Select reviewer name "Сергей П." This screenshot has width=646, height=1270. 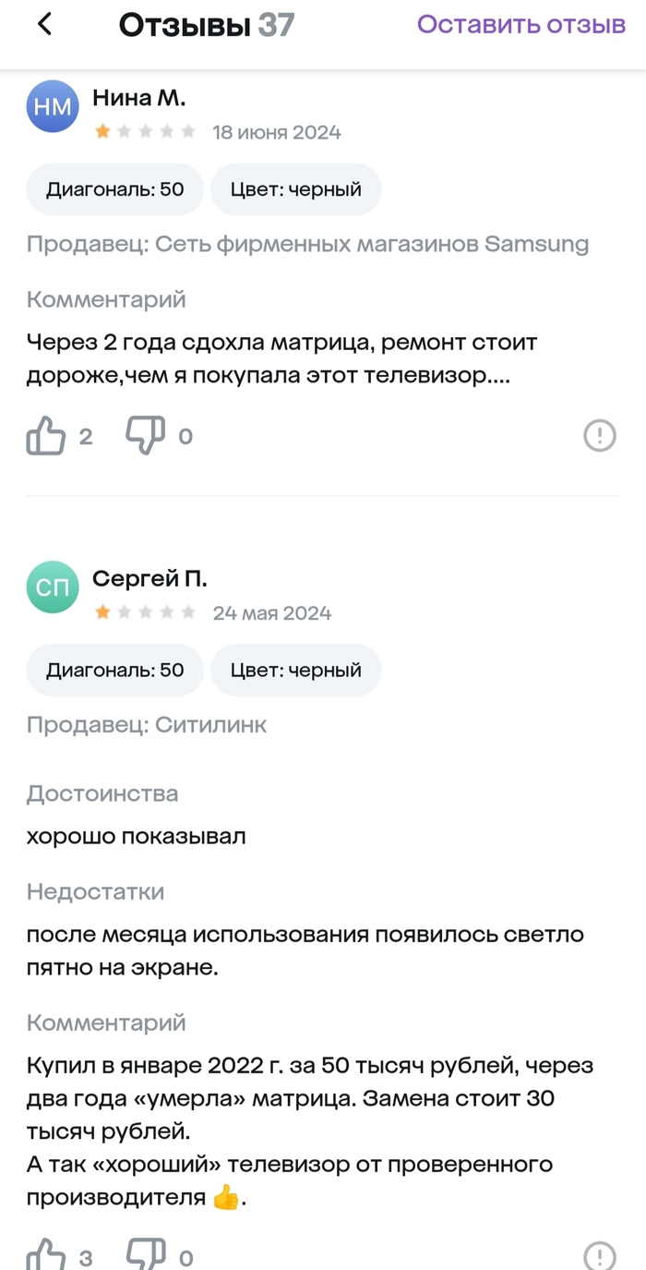(150, 578)
